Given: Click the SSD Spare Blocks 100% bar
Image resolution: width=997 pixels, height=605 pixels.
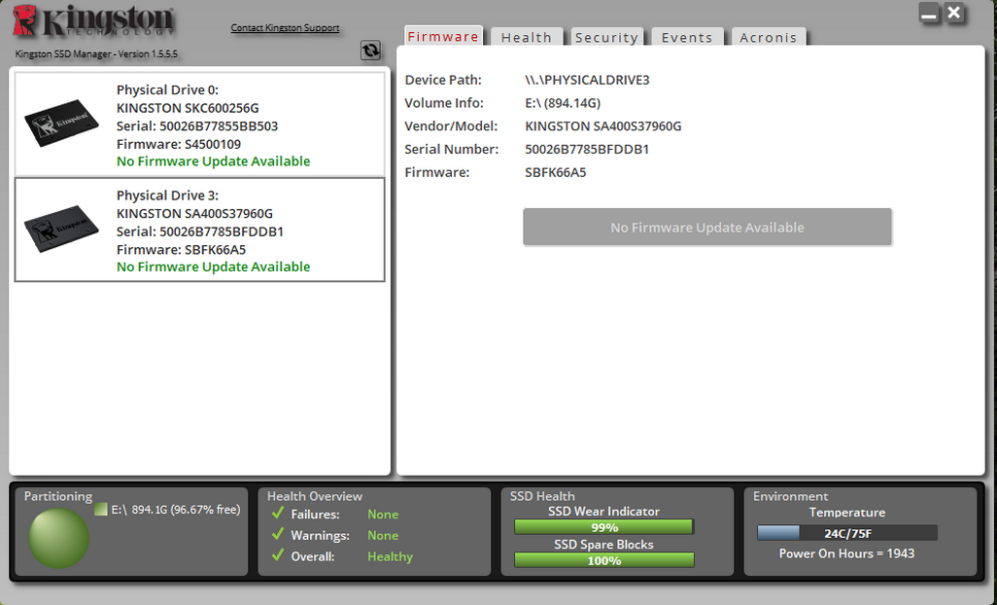Looking at the screenshot, I should (603, 560).
